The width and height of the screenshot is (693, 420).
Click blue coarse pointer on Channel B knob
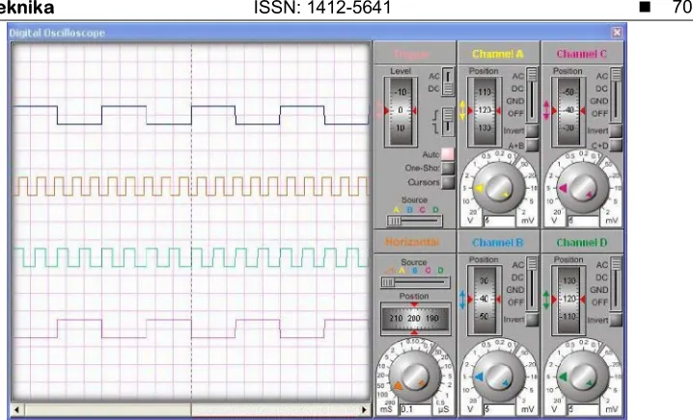pyautogui.click(x=479, y=378)
